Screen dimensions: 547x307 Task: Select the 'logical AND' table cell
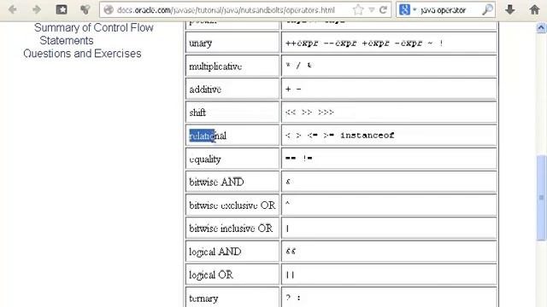(x=232, y=252)
